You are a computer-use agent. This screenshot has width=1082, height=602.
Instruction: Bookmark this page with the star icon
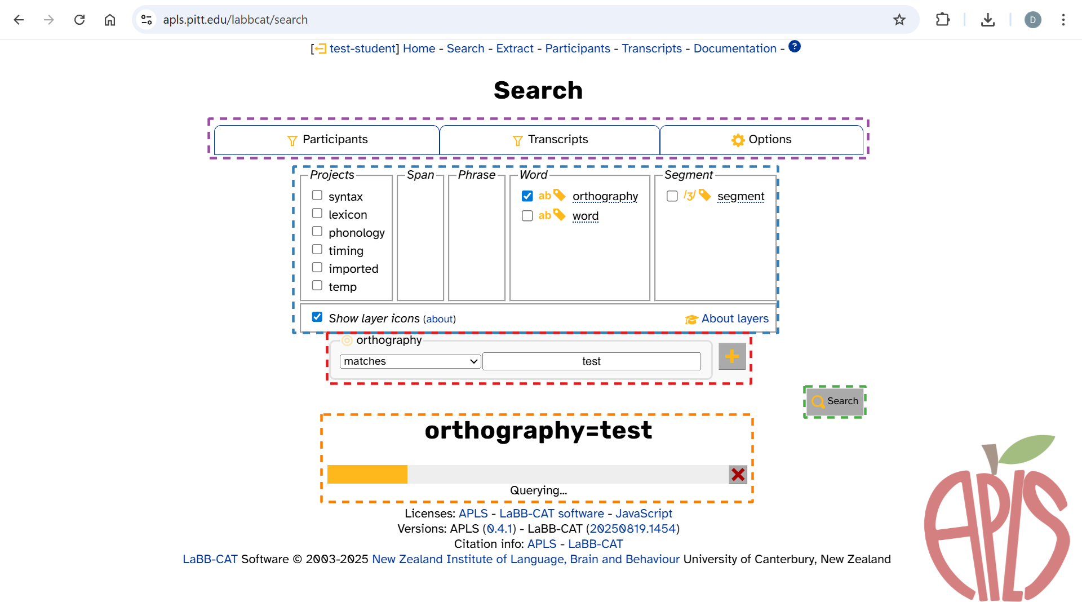pyautogui.click(x=899, y=20)
